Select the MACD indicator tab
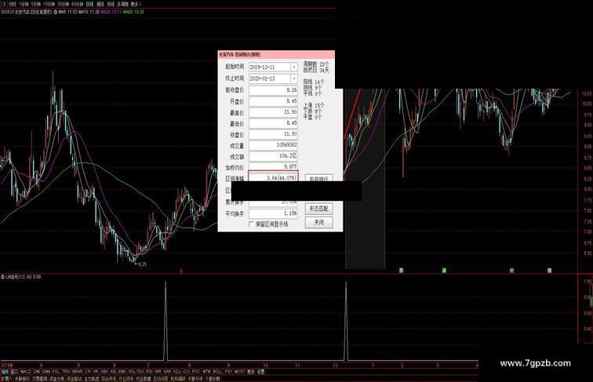 click(x=26, y=371)
